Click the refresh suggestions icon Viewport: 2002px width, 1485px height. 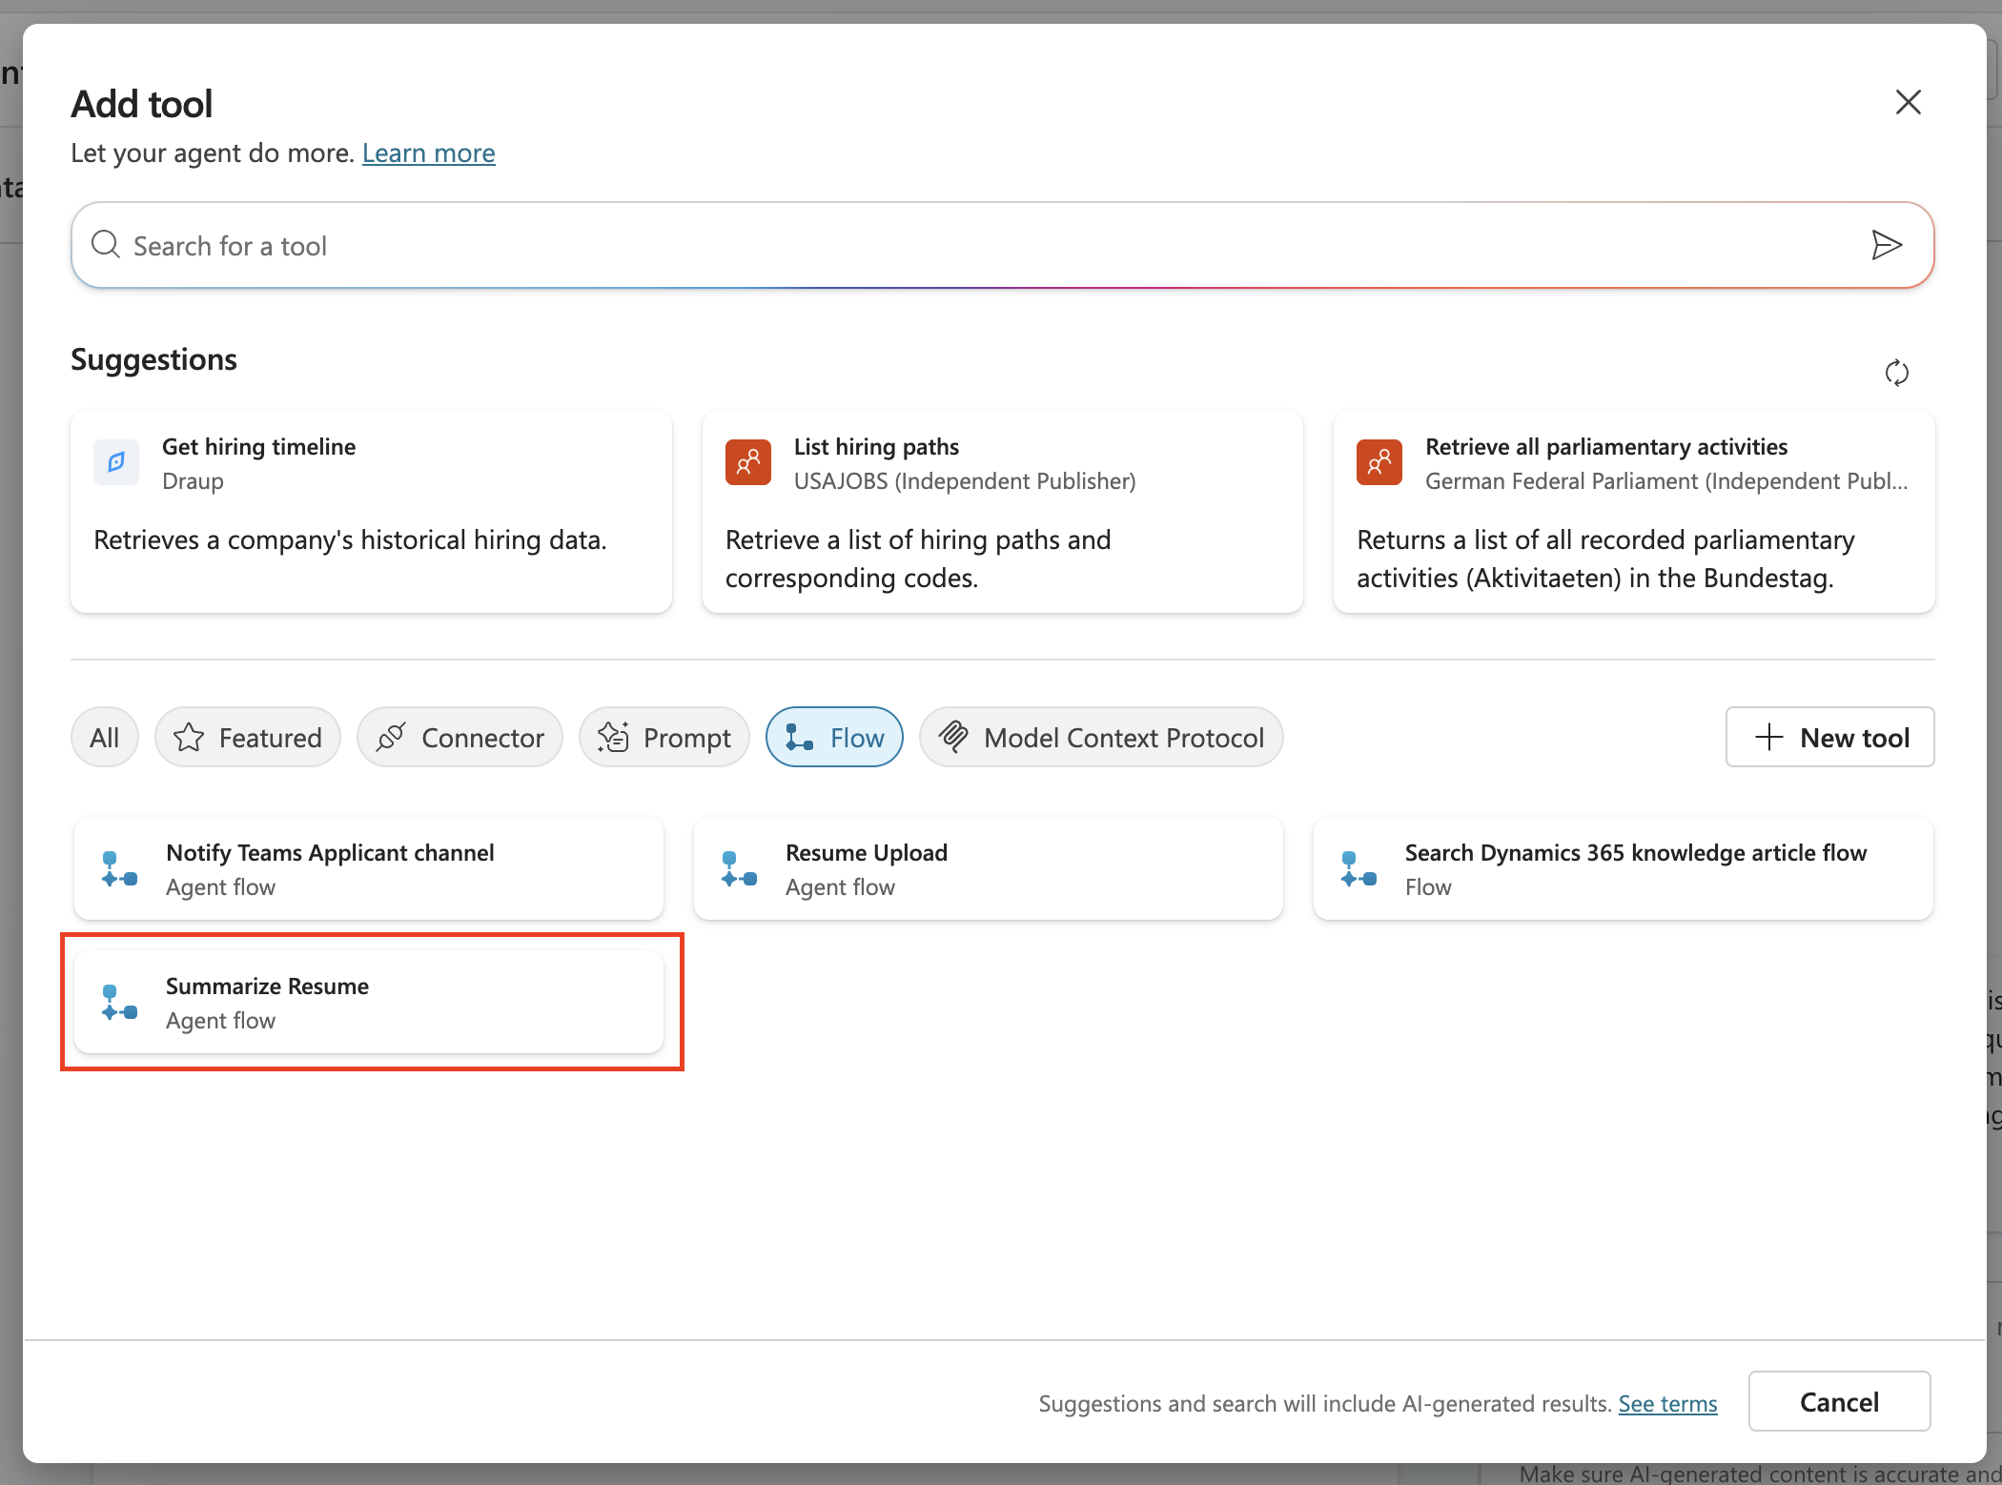[1896, 373]
